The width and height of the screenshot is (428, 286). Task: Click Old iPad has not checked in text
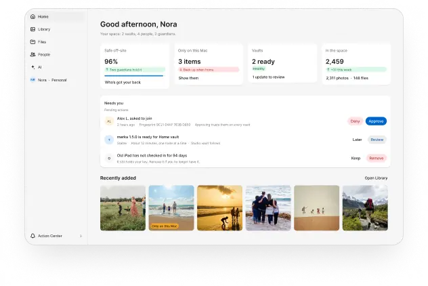(x=152, y=155)
